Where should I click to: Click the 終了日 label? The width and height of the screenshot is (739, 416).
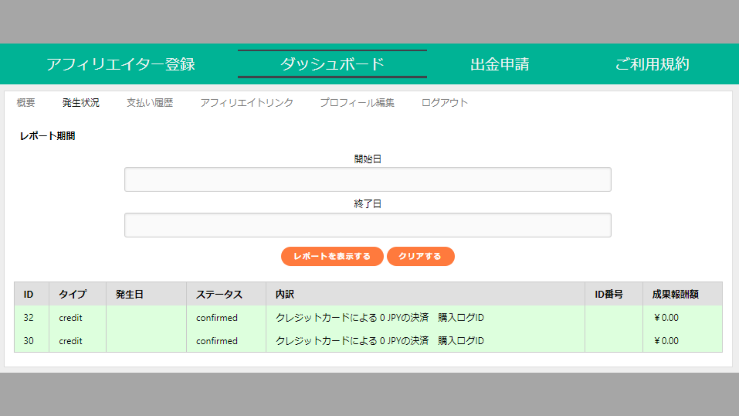368,204
